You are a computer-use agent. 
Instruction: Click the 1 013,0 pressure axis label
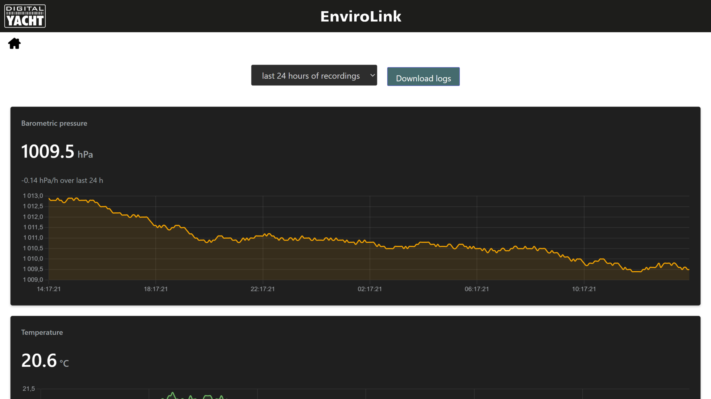click(x=33, y=196)
